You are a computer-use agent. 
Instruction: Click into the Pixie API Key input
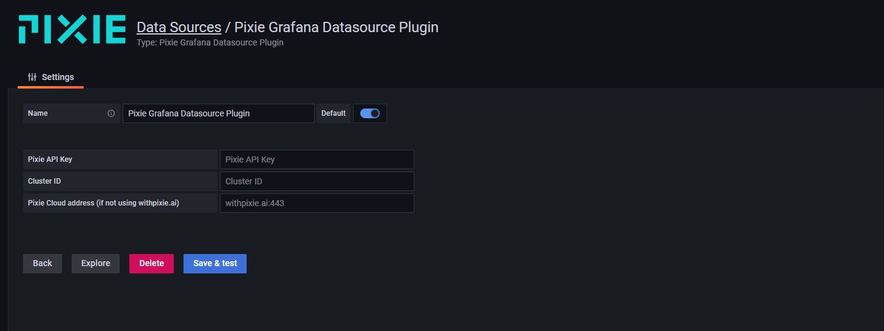pos(317,159)
